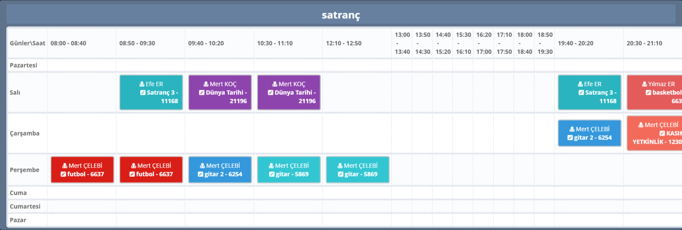Viewport: 682px width, 230px height.
Task: Click teacher icon on Salı 08:50 Satranç card
Action: click(142, 84)
